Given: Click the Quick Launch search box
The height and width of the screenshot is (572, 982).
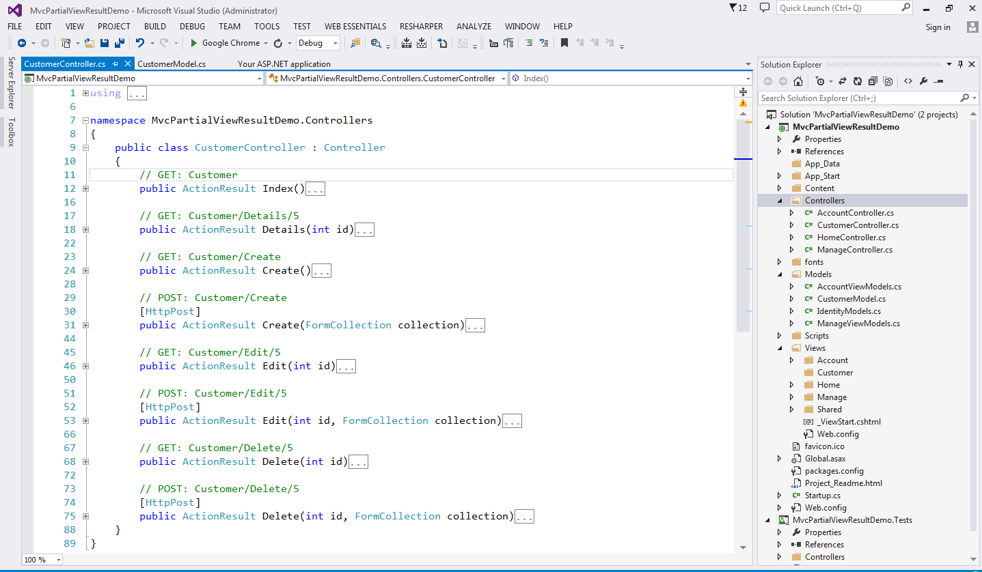Looking at the screenshot, I should pos(845,8).
